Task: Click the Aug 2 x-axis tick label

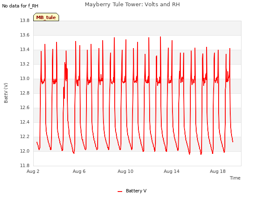Action: [33, 171]
